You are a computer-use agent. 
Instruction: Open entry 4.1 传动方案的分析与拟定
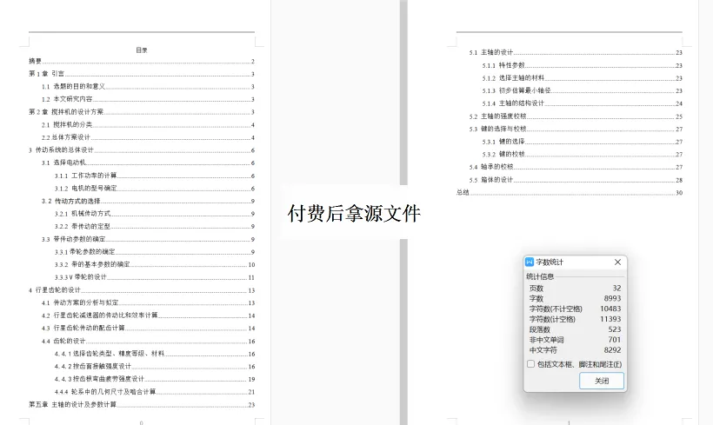[148, 302]
